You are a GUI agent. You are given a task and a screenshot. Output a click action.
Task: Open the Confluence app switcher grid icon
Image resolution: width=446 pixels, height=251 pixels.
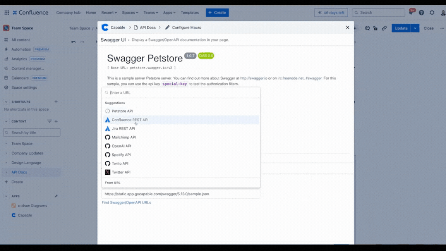[7, 12]
